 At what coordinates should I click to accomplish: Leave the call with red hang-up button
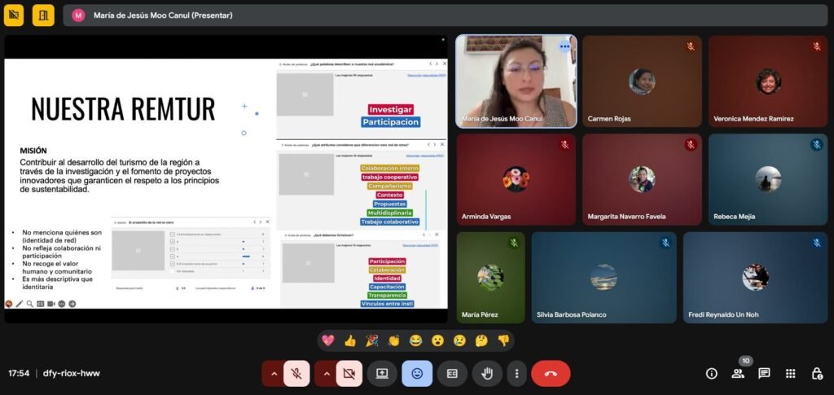pyautogui.click(x=551, y=374)
